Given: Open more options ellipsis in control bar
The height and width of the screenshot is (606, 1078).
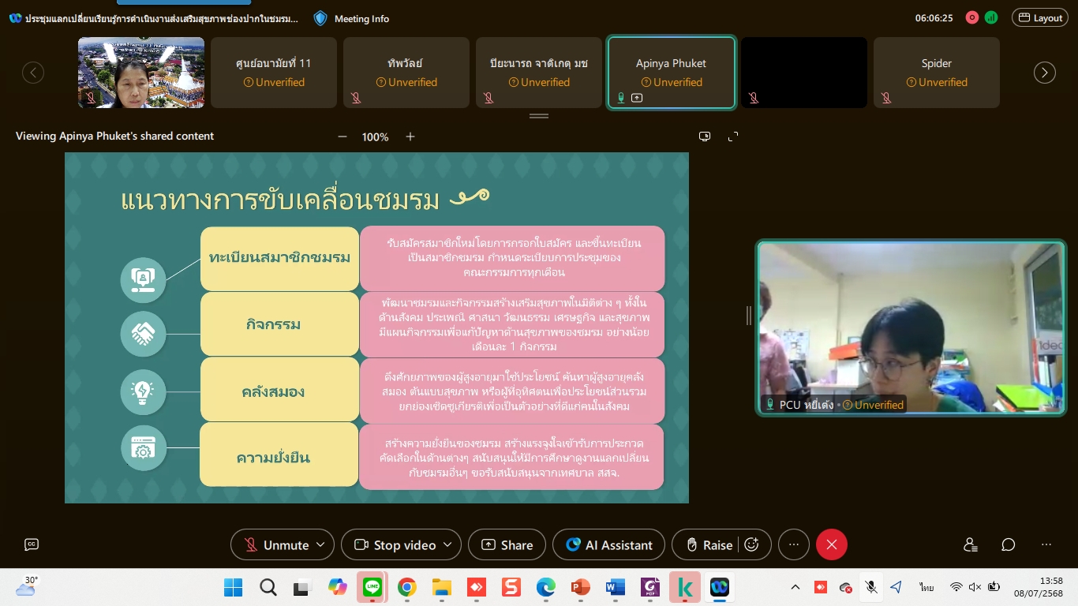Looking at the screenshot, I should [794, 544].
